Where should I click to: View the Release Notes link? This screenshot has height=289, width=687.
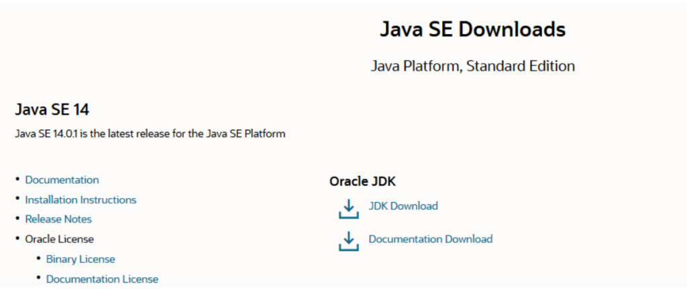[x=58, y=219]
